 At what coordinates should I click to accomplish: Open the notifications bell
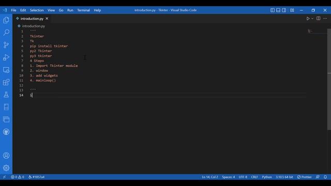tap(325, 177)
